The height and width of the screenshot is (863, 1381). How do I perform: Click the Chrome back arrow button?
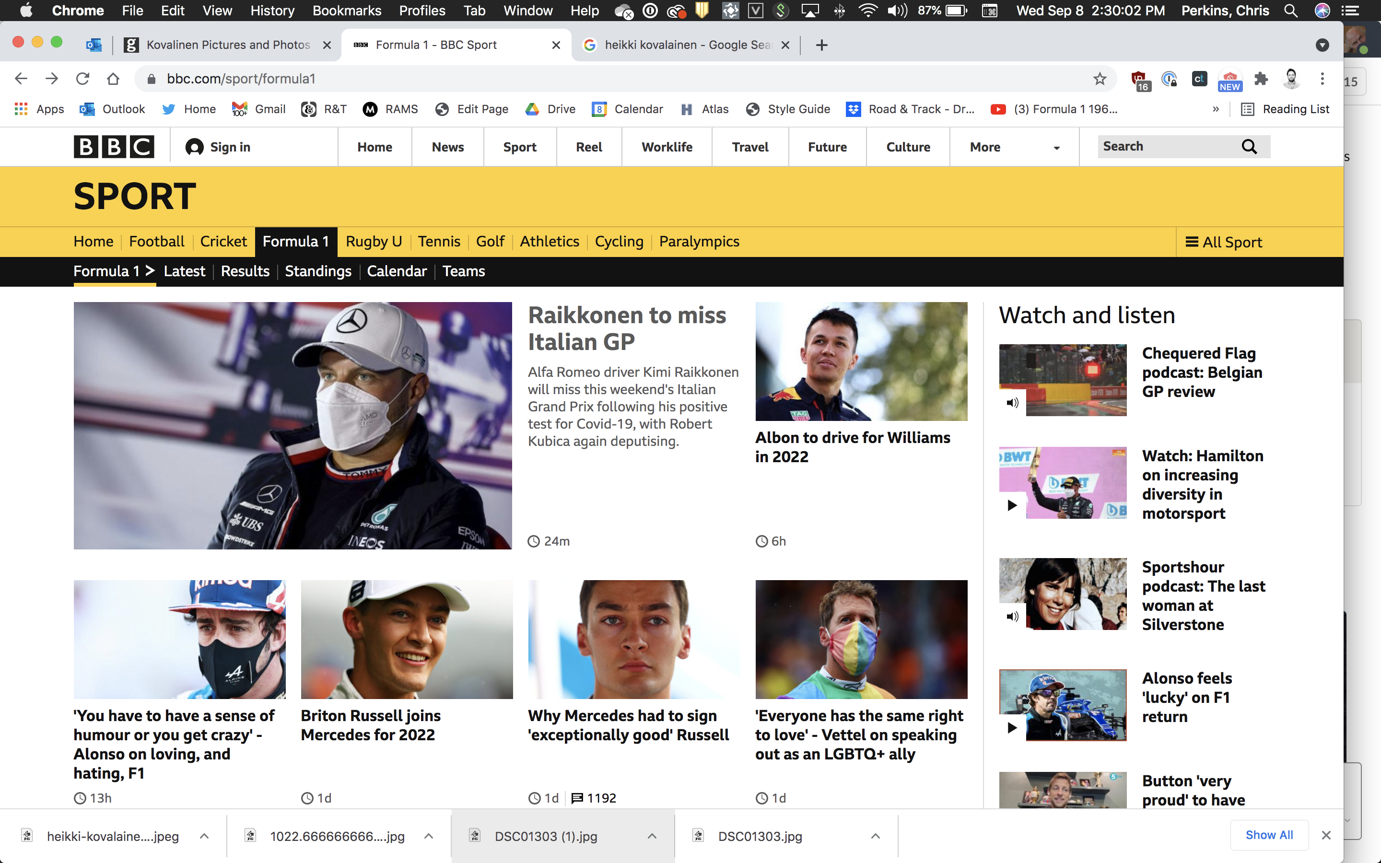pos(21,79)
